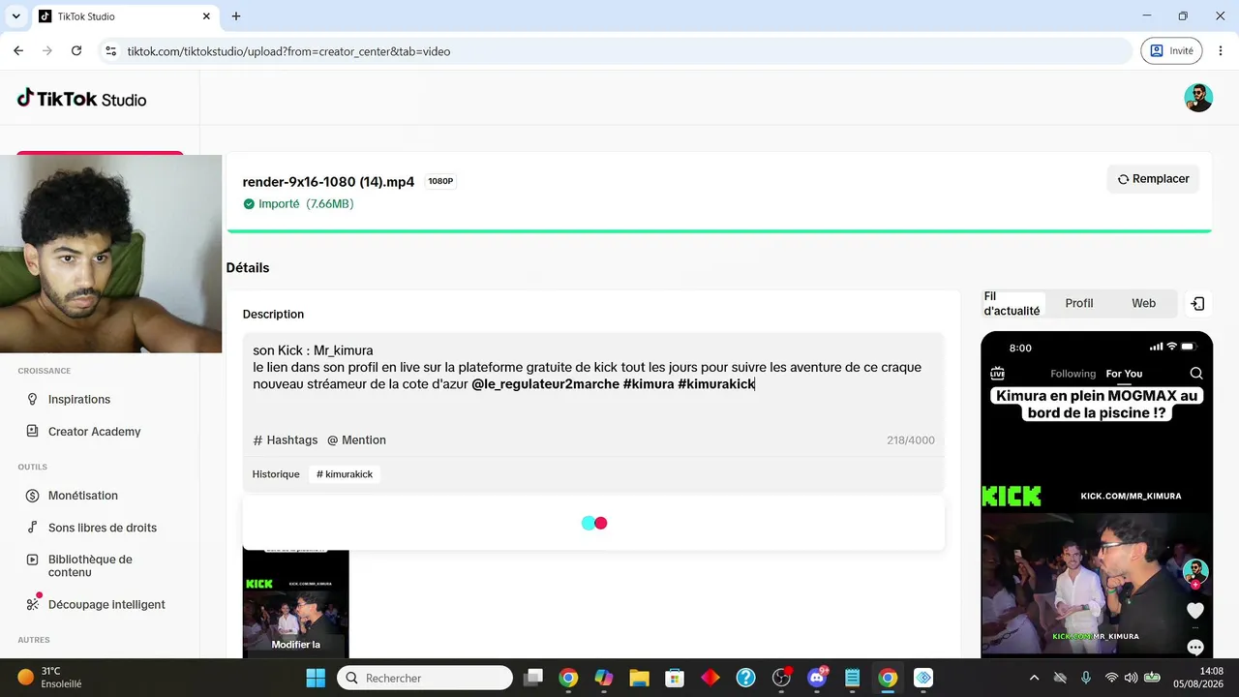Click the Rechercher taskbar search box
This screenshot has width=1239, height=697.
tap(425, 678)
